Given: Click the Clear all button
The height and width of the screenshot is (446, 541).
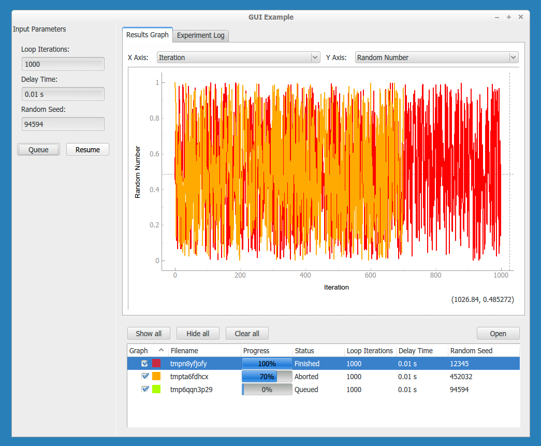Looking at the screenshot, I should click(247, 334).
